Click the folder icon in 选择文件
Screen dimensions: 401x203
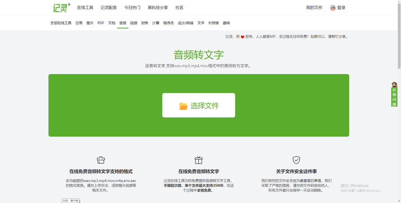[x=183, y=106]
